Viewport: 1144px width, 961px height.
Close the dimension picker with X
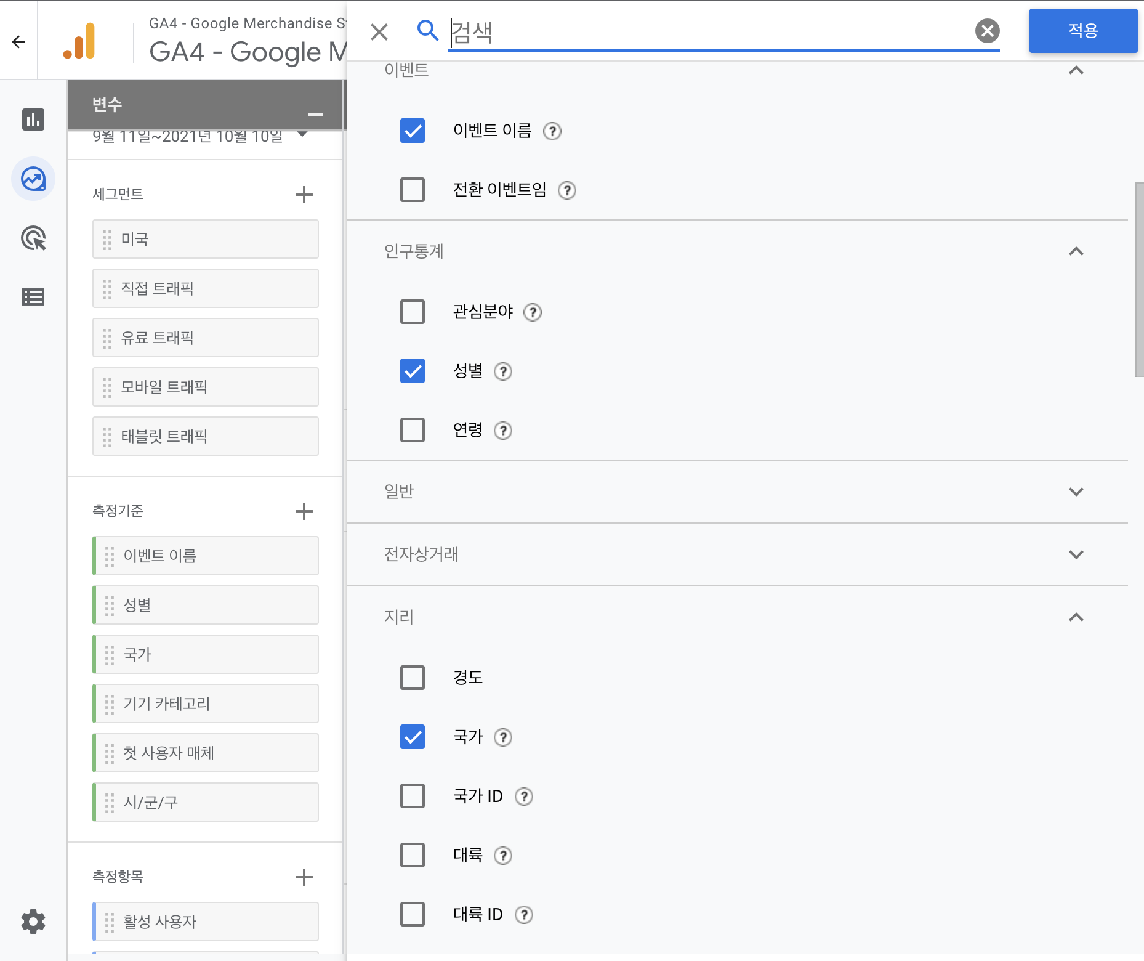379,32
